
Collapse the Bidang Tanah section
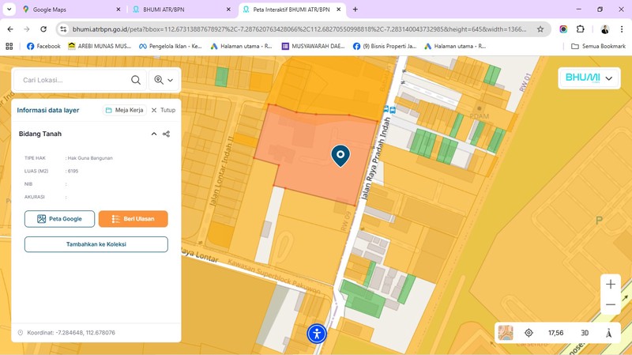click(x=154, y=134)
